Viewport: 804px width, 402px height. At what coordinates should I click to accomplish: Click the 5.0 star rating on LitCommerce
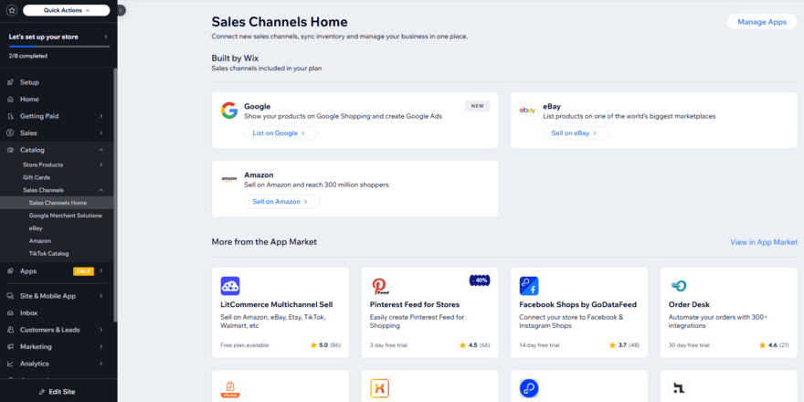coord(325,345)
